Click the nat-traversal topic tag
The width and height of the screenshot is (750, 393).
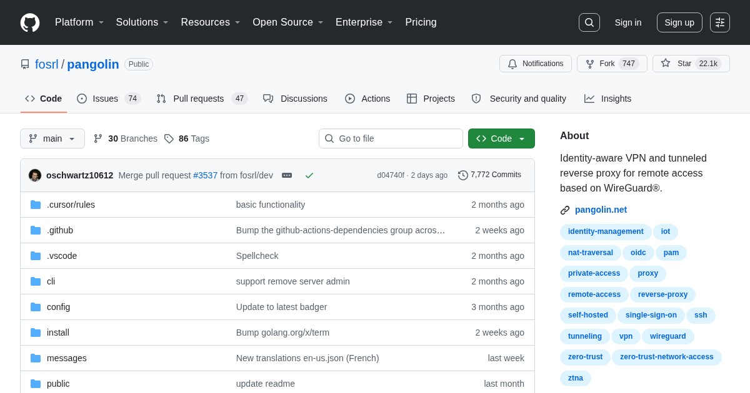coord(591,253)
